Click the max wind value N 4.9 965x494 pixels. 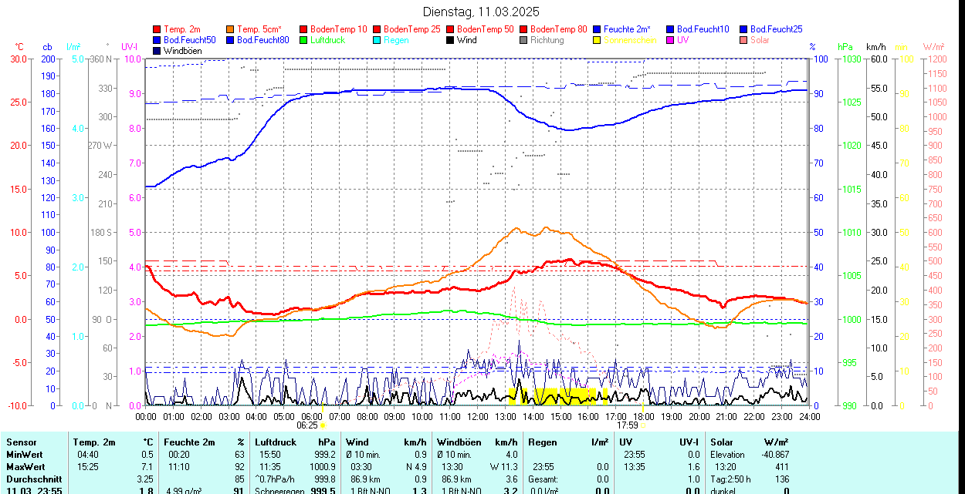[x=416, y=467]
